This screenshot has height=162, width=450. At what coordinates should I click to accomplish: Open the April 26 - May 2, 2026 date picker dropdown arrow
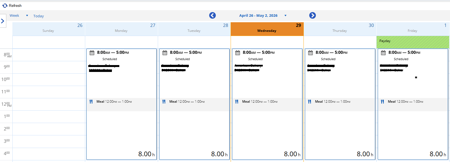(285, 16)
